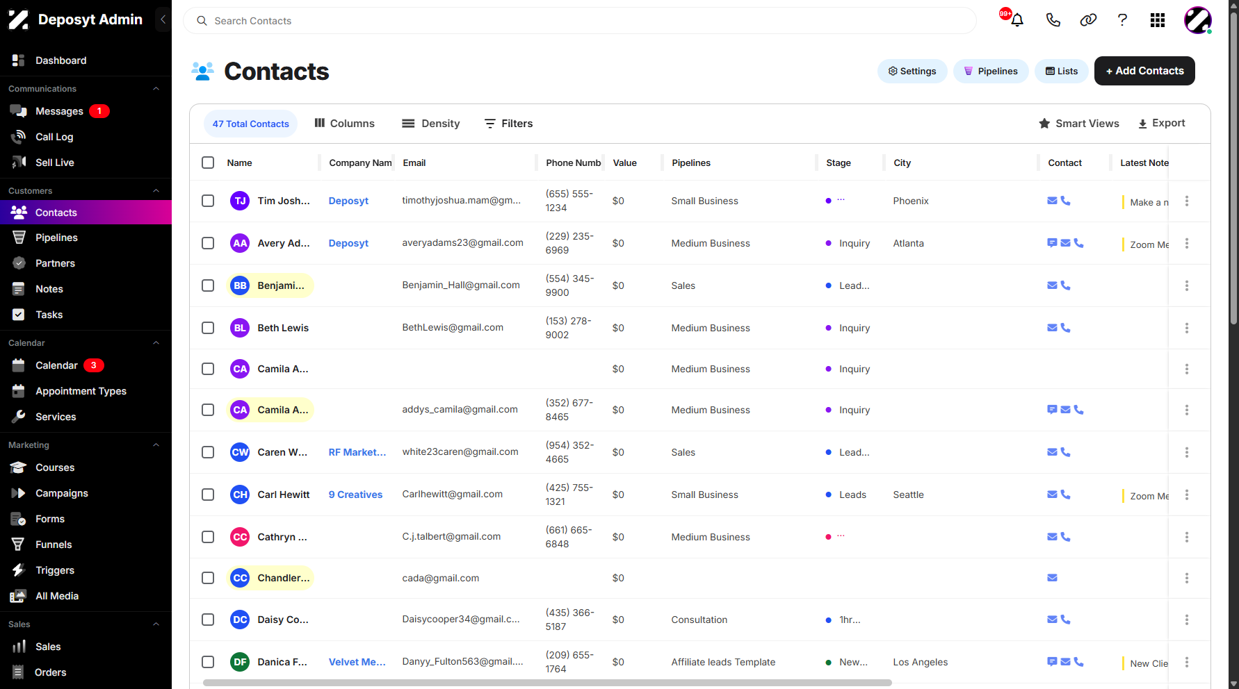Viewport: 1239px width, 689px height.
Task: Click the phone icon in Danica F row
Action: tap(1079, 662)
